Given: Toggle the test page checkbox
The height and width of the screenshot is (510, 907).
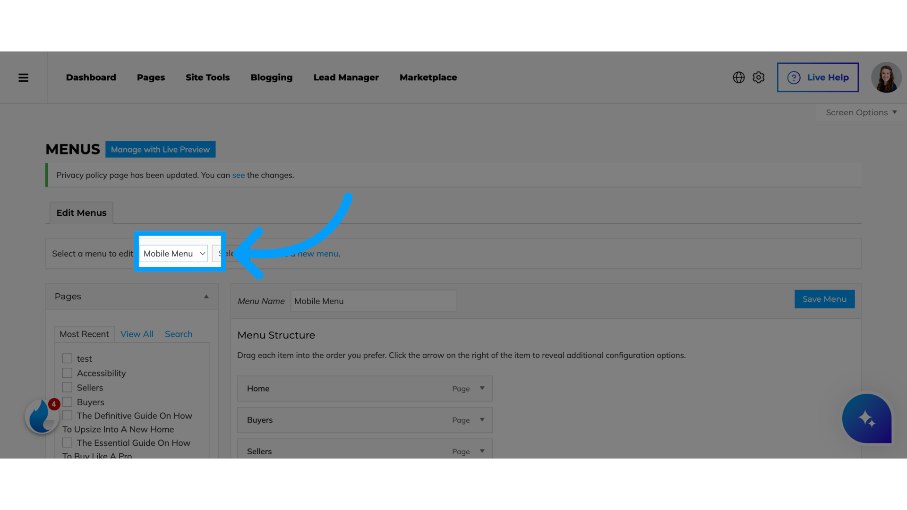Looking at the screenshot, I should (x=67, y=359).
